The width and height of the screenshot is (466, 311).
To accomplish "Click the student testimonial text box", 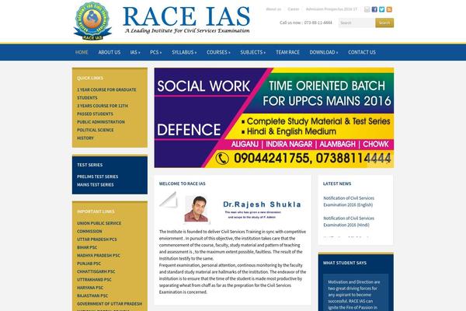I will tap(356, 292).
